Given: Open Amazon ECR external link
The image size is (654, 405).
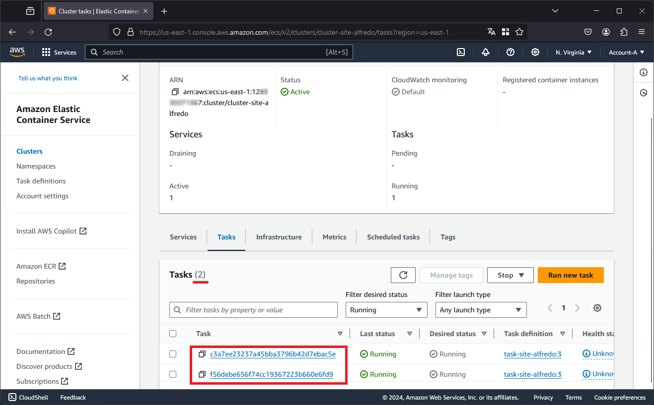Looking at the screenshot, I should 41,266.
